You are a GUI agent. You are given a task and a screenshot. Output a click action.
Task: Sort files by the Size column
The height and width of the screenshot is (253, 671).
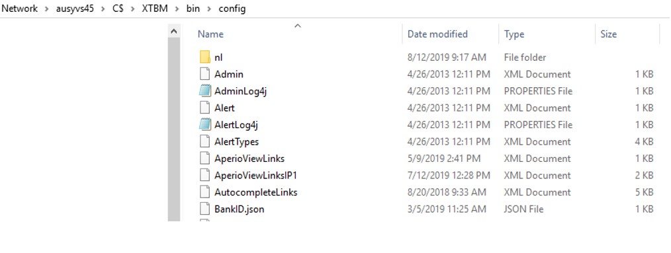(x=608, y=34)
